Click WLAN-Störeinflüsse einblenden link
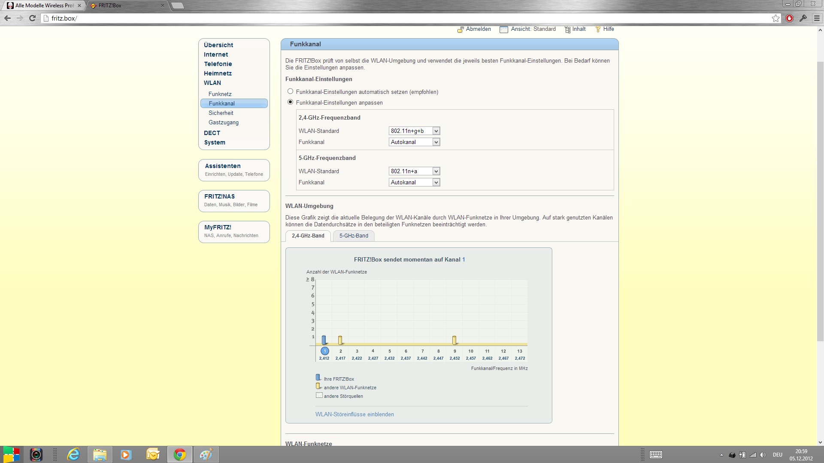This screenshot has height=463, width=824. coord(354,415)
